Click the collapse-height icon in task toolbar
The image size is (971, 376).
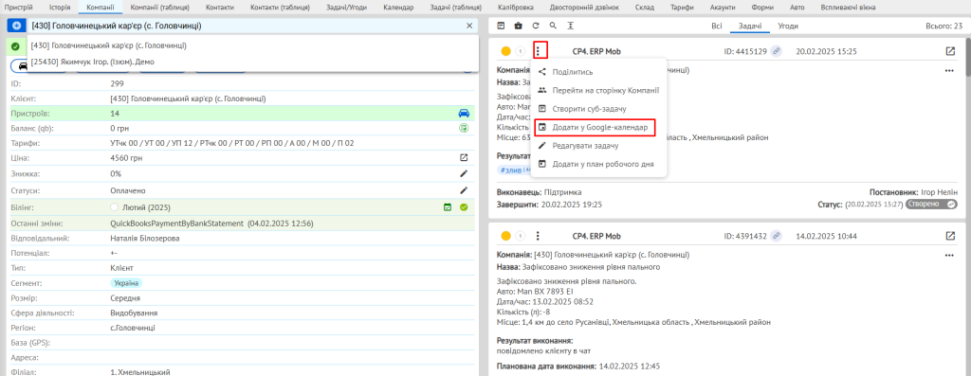click(570, 26)
